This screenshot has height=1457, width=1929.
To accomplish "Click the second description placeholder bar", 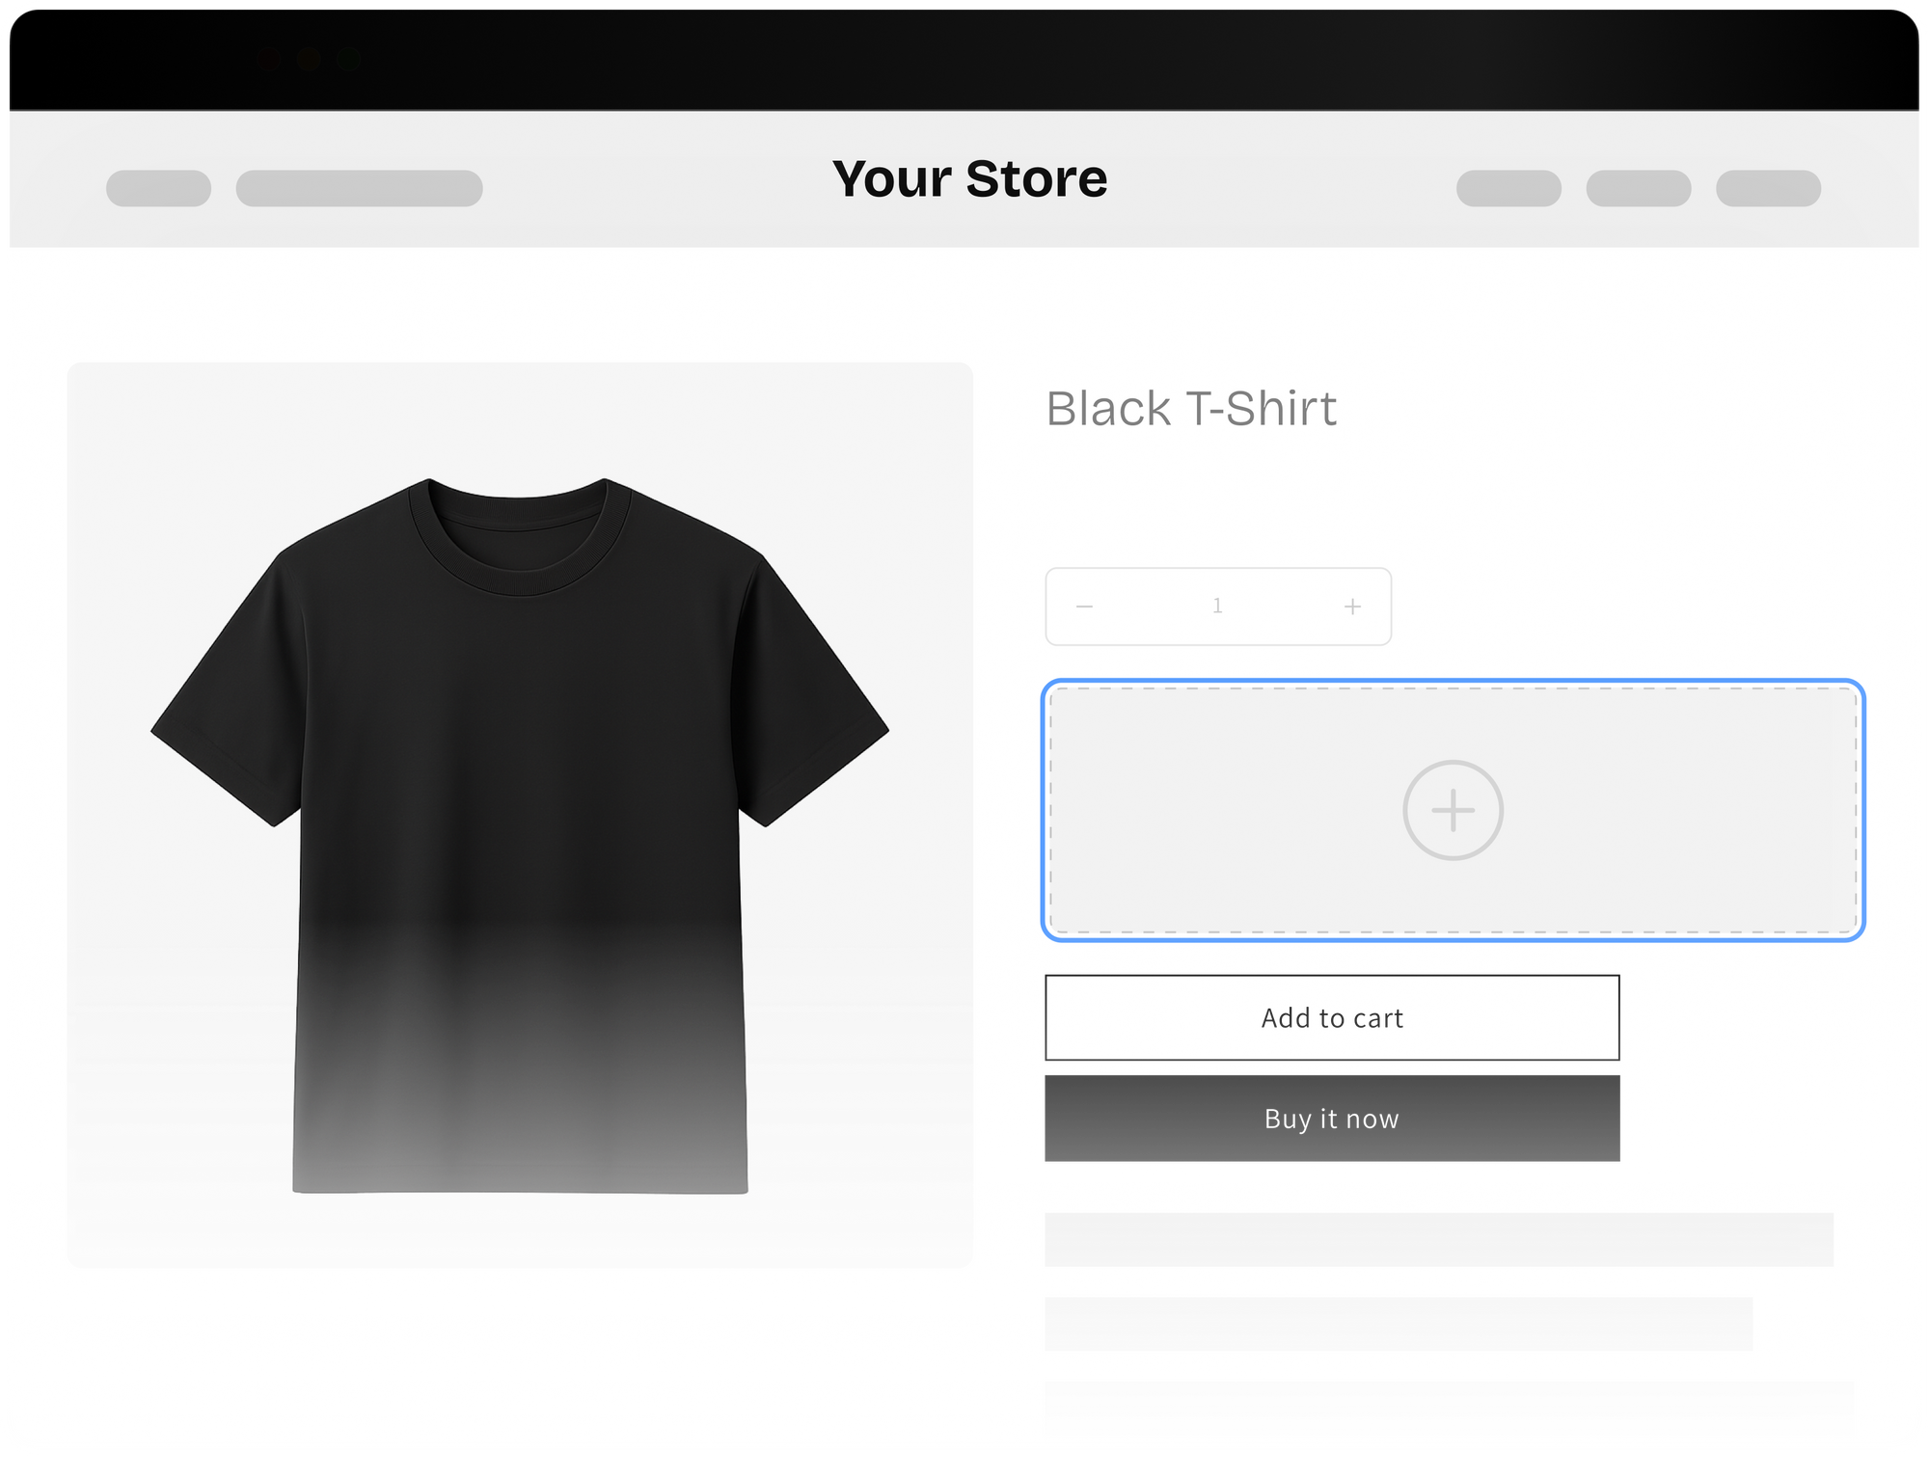I will (1398, 1323).
